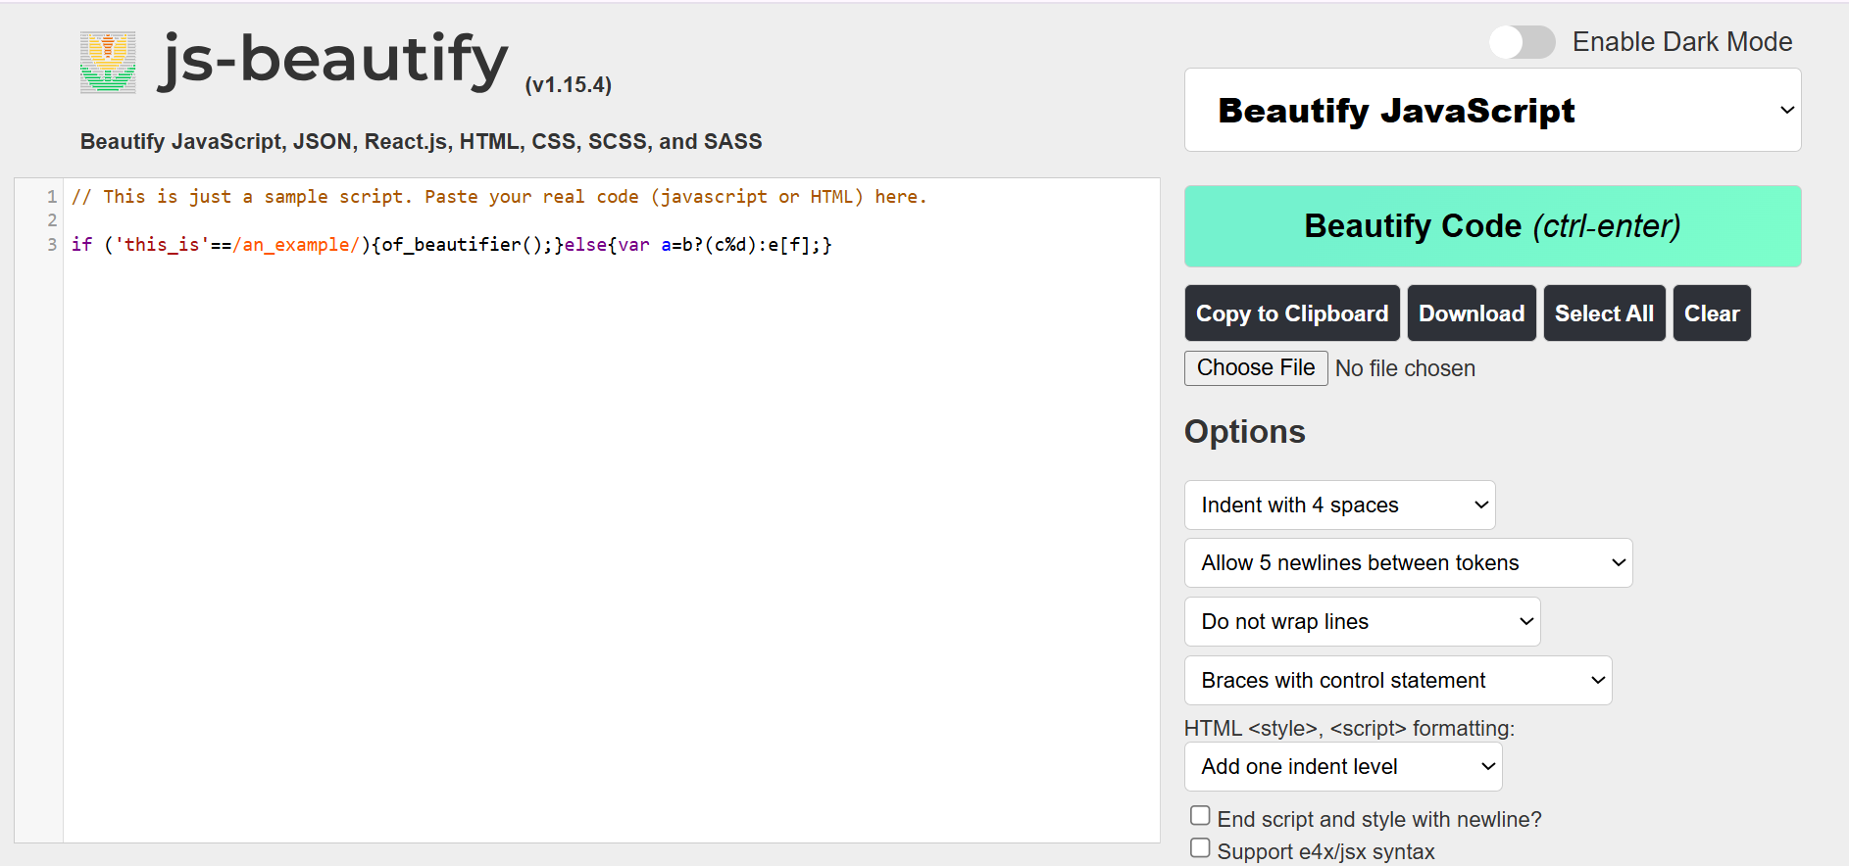Check the 'Support e4x/jsx syntax' option

pos(1200,848)
